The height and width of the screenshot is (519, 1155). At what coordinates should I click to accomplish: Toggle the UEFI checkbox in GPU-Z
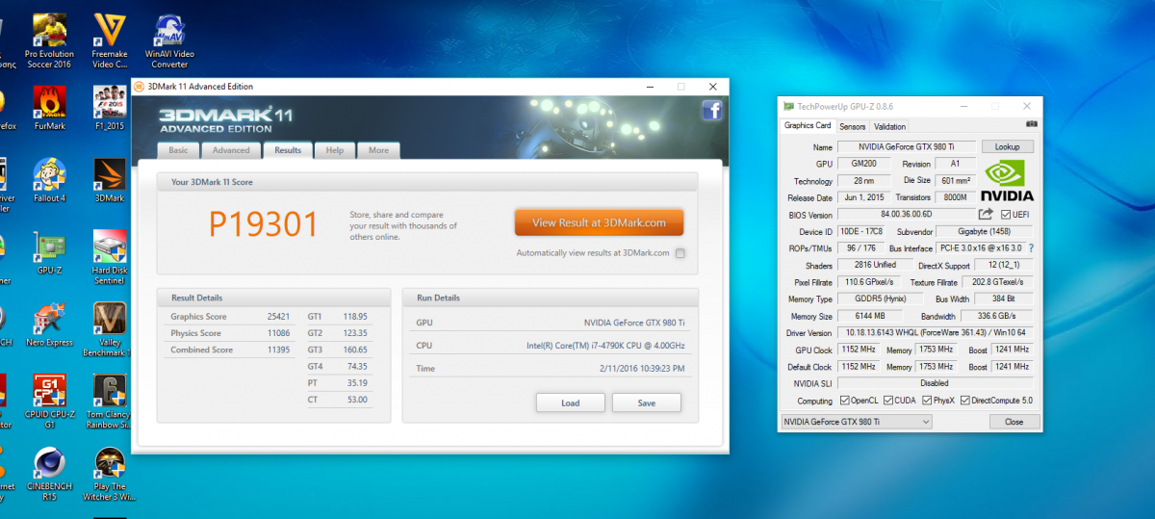click(1006, 214)
